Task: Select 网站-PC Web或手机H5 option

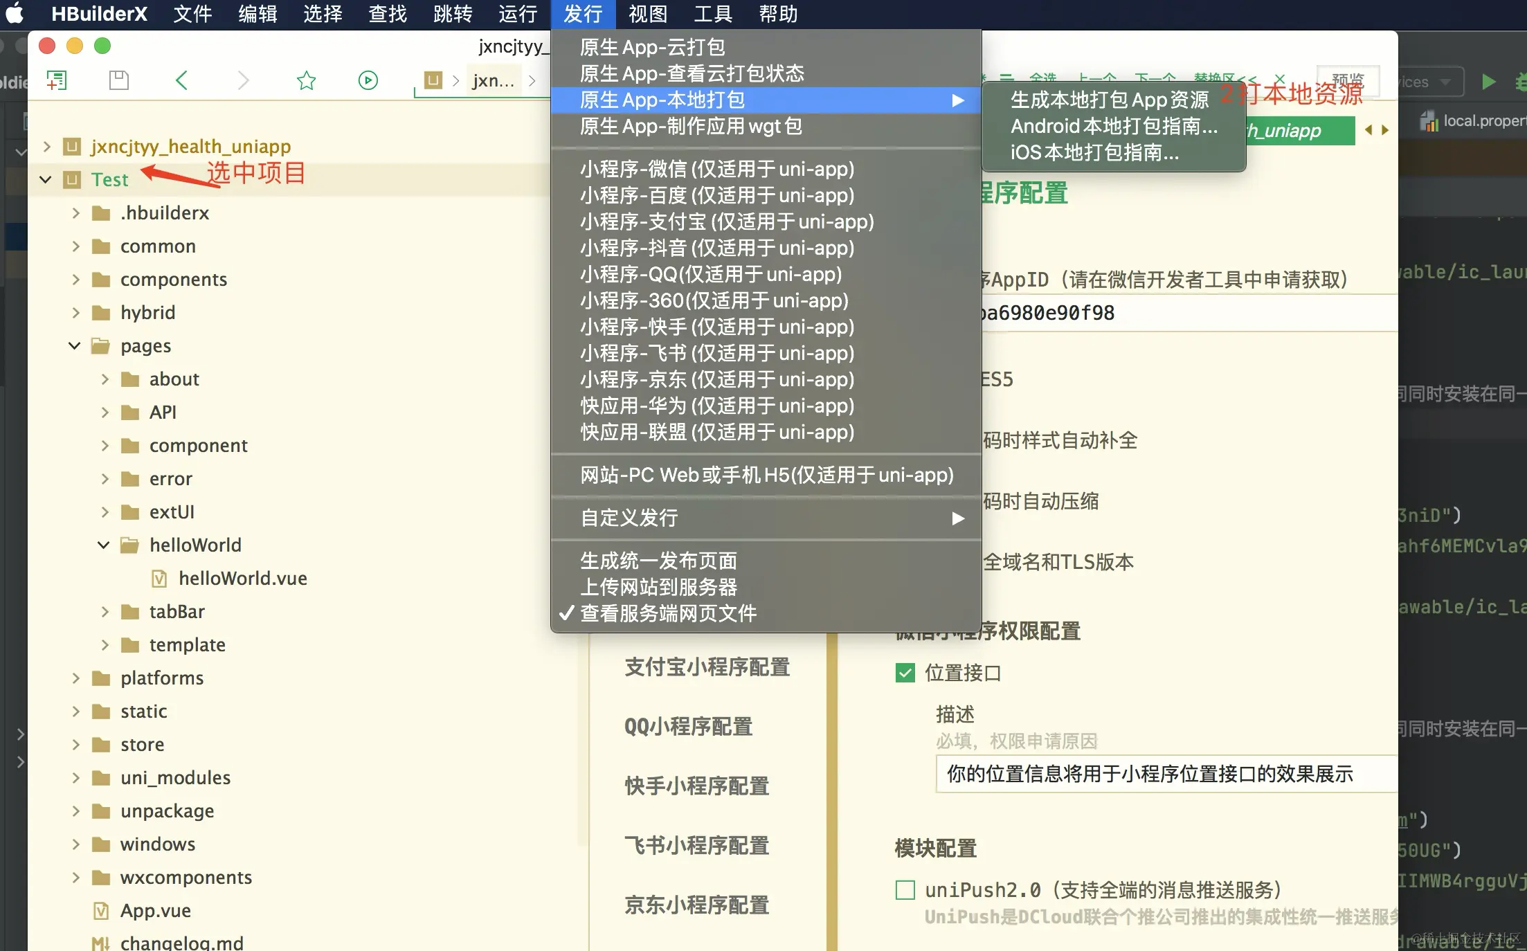Action: (x=766, y=475)
